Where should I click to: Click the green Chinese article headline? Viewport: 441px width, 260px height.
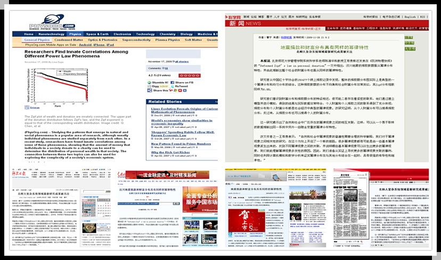[x=324, y=47]
